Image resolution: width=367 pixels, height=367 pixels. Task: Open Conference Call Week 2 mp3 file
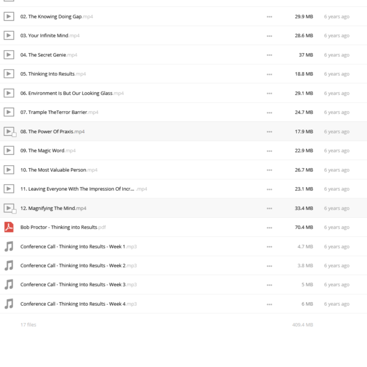coord(78,265)
